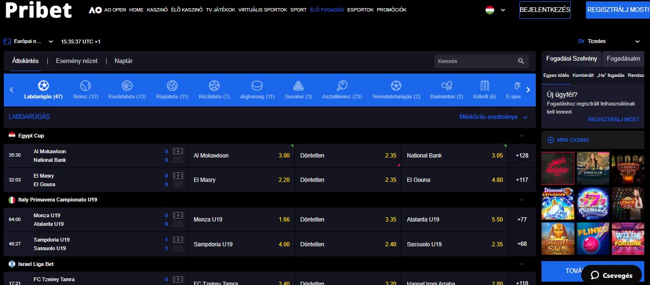650x285 pixels.
Task: Open the language selector chevron
Action: [x=503, y=10]
